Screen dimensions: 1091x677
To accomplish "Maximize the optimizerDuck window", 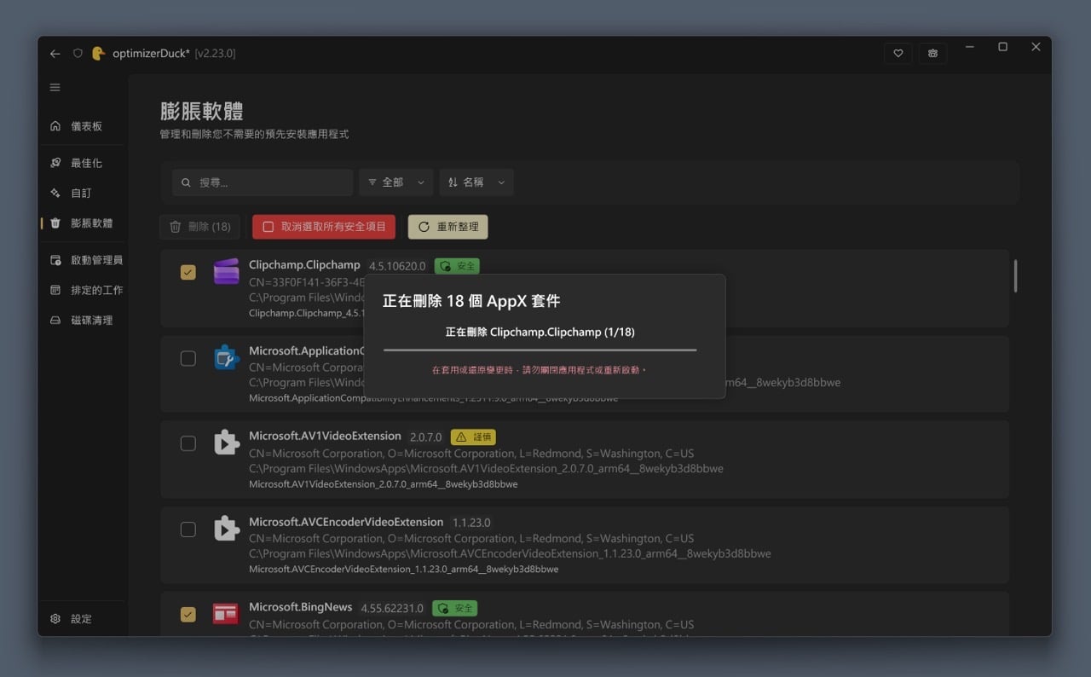I will click(x=1003, y=48).
